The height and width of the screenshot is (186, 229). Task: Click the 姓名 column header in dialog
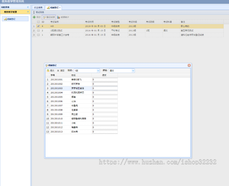(x=74, y=75)
